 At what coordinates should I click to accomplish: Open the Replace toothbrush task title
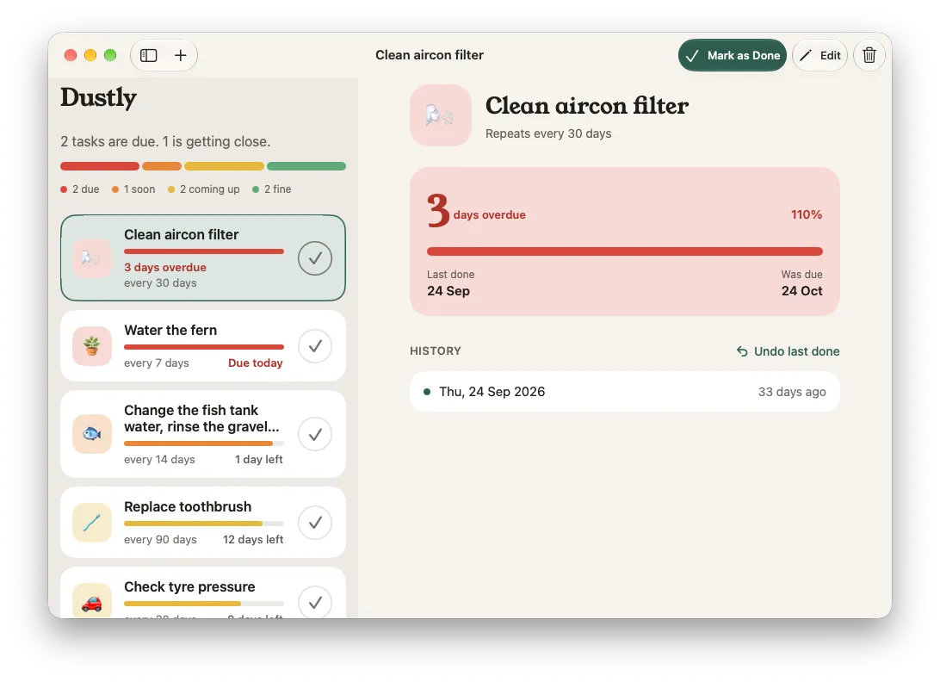188,507
